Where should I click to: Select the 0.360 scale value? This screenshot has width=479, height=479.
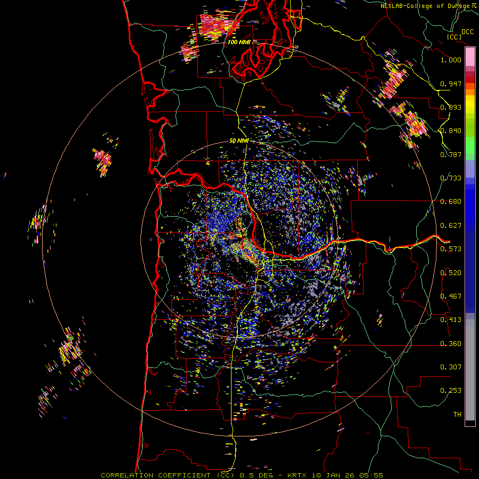(x=451, y=344)
